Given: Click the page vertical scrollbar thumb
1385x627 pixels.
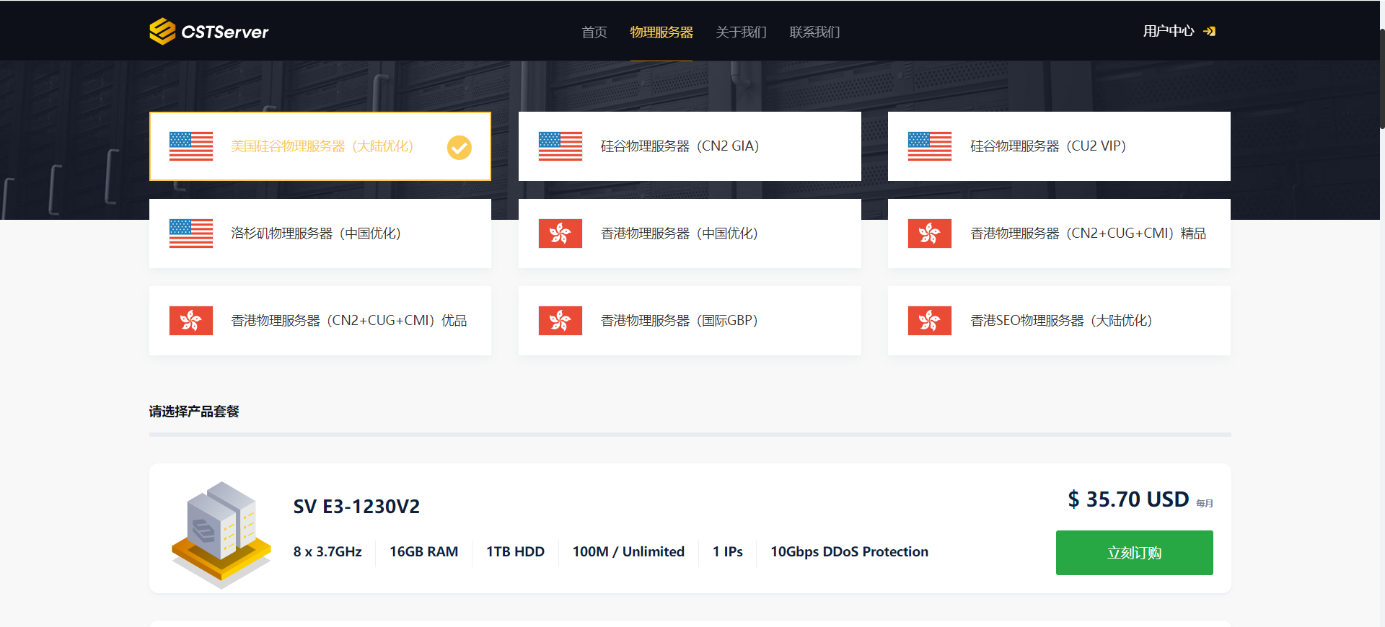Looking at the screenshot, I should coord(1381,79).
